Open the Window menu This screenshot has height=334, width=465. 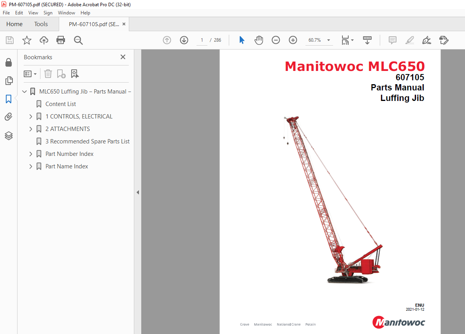(67, 13)
